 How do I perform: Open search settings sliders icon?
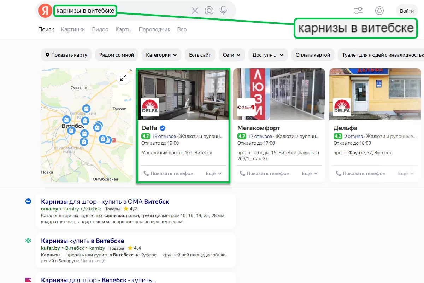[358, 11]
